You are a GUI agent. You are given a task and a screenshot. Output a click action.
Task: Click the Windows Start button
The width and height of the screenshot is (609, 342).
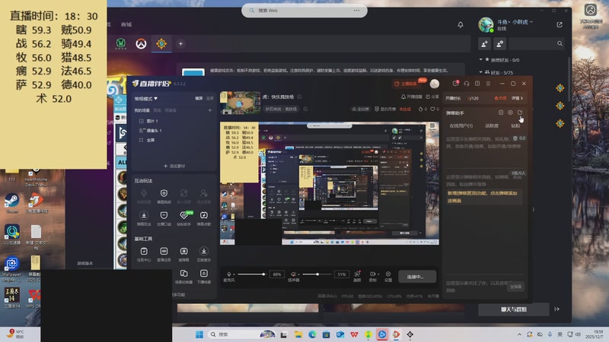pos(199,334)
